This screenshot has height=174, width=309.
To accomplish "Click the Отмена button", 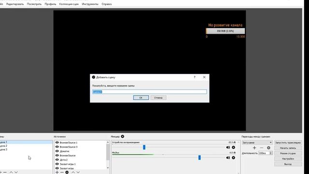I will tap(158, 98).
